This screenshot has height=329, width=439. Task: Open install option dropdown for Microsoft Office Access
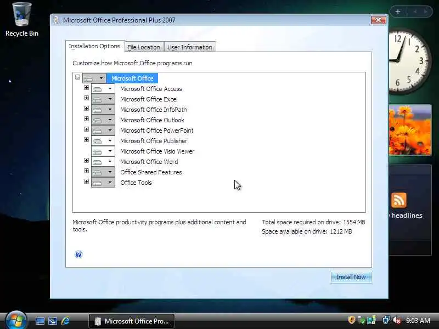click(103, 89)
